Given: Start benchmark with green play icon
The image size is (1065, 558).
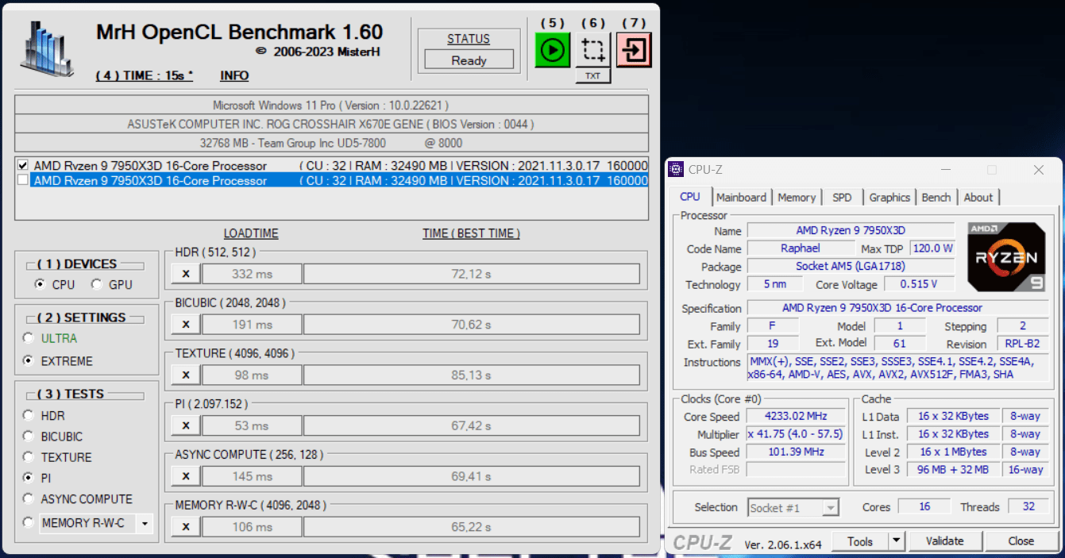Looking at the screenshot, I should pos(552,50).
